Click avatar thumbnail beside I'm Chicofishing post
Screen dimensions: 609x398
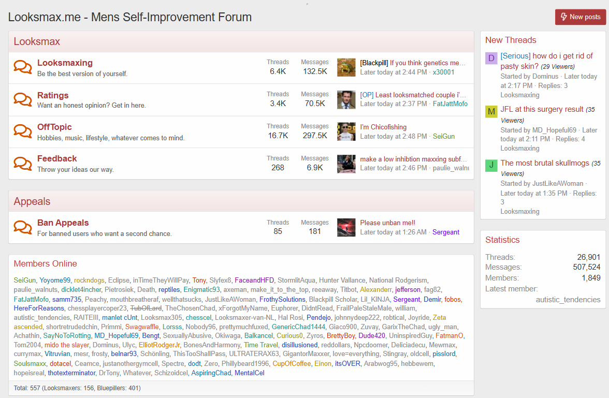[x=346, y=131]
